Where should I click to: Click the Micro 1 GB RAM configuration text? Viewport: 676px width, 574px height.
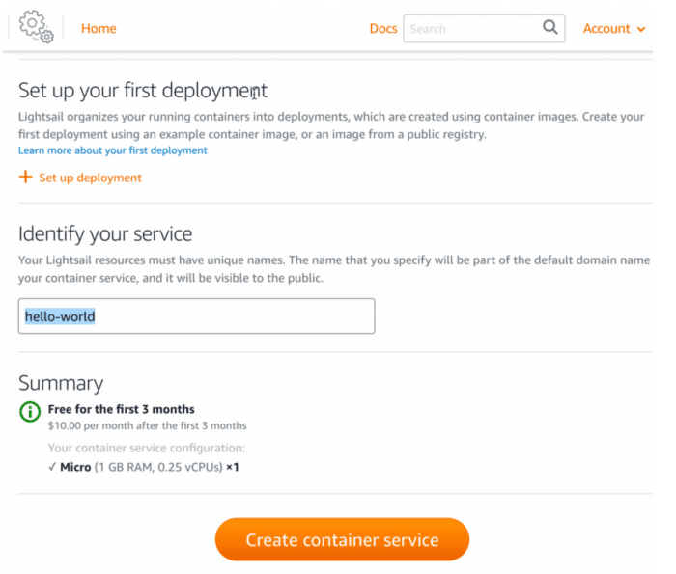coord(143,467)
